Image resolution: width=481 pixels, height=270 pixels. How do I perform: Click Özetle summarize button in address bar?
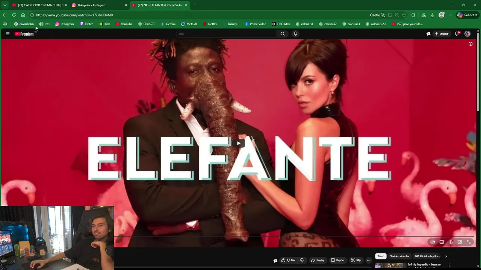[377, 15]
